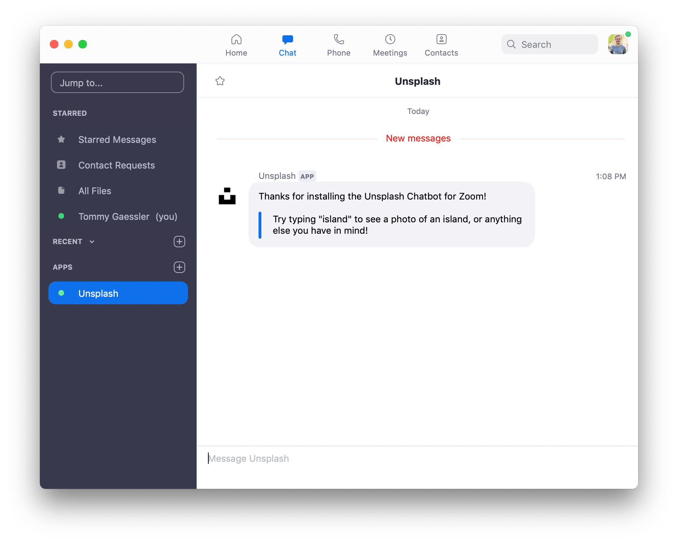Click the plus icon next to Apps
This screenshot has width=678, height=543.
tap(179, 267)
